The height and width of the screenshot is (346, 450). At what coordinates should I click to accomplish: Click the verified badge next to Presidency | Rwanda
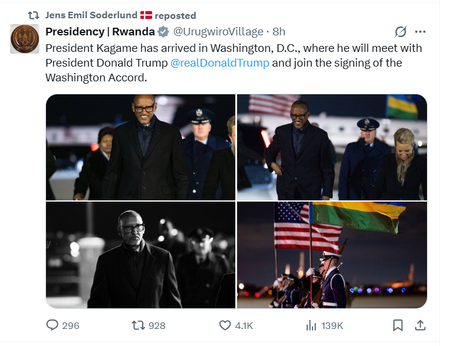click(x=163, y=31)
